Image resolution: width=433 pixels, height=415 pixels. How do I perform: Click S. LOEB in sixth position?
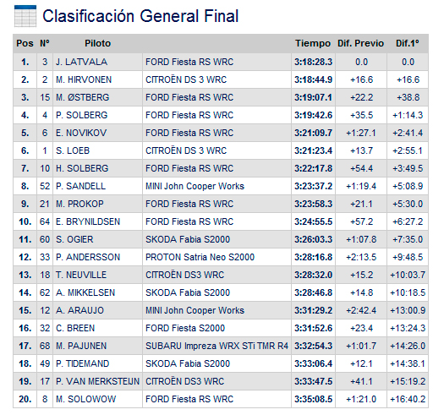click(73, 150)
